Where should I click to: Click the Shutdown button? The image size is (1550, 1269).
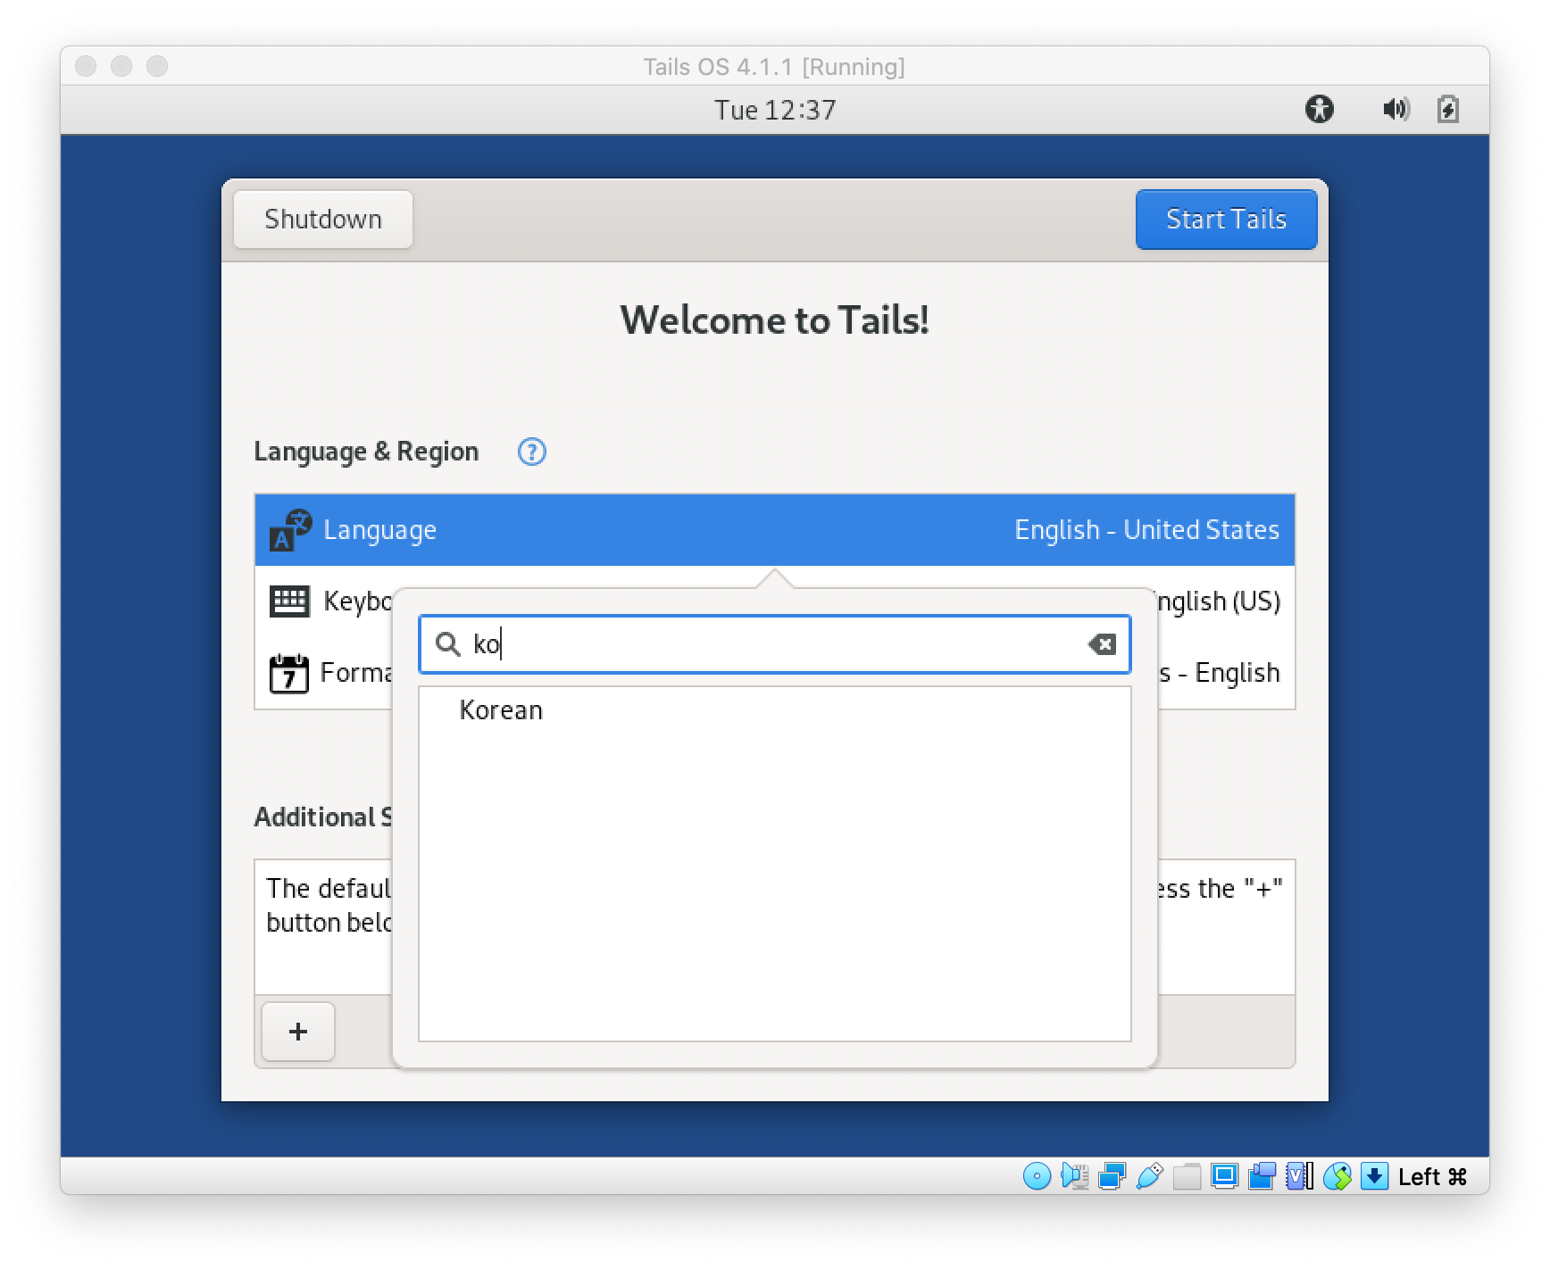pos(322,219)
